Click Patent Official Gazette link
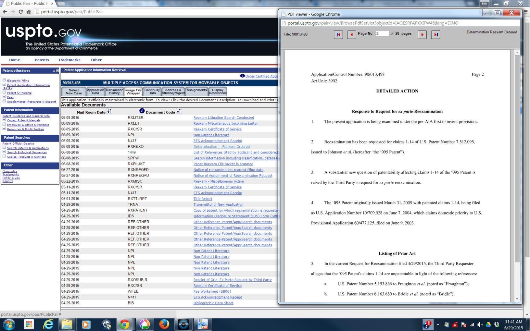This screenshot has width=530, height=331. [x=18, y=143]
